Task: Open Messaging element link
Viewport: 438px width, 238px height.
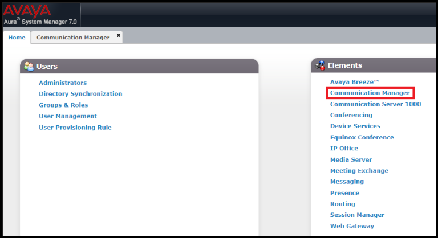Action: pyautogui.click(x=347, y=182)
